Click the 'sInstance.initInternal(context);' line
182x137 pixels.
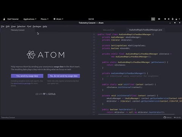coord(124,87)
